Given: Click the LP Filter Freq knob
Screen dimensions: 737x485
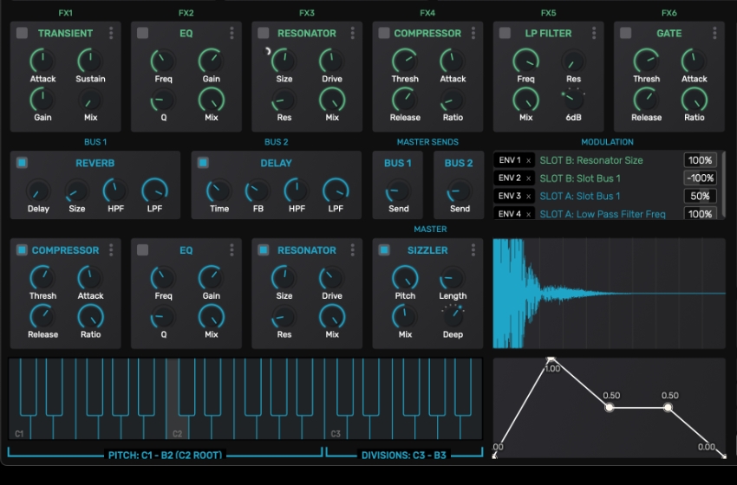Looking at the screenshot, I should (x=526, y=61).
